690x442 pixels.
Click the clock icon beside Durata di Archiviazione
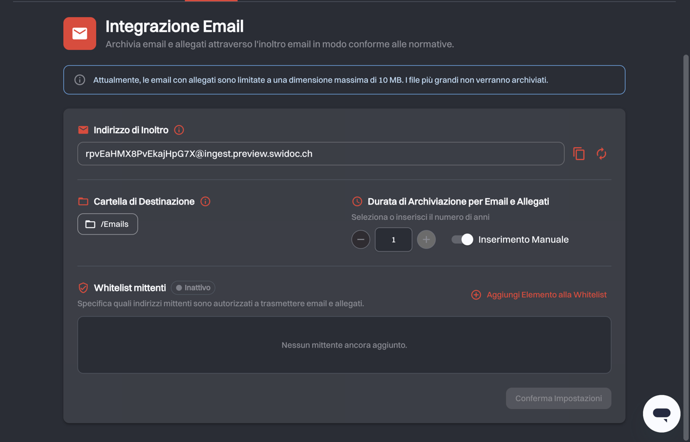(x=357, y=201)
